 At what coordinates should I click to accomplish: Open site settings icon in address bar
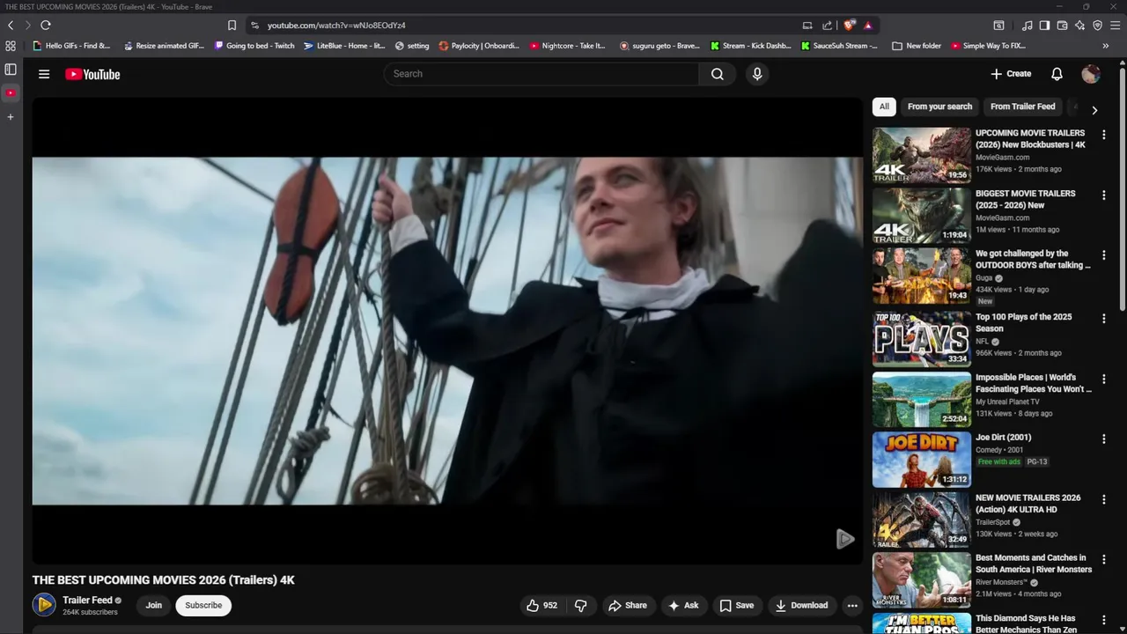254,26
